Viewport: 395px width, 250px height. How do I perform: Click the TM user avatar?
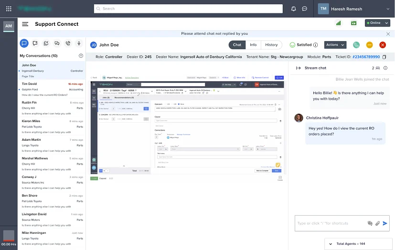323,9
